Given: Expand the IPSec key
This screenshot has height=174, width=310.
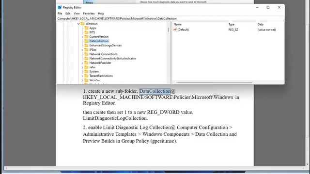Looking at the screenshot, I should [82, 50].
